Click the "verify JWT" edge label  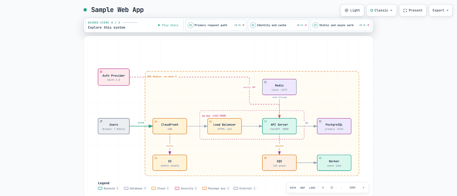[x=249, y=87]
